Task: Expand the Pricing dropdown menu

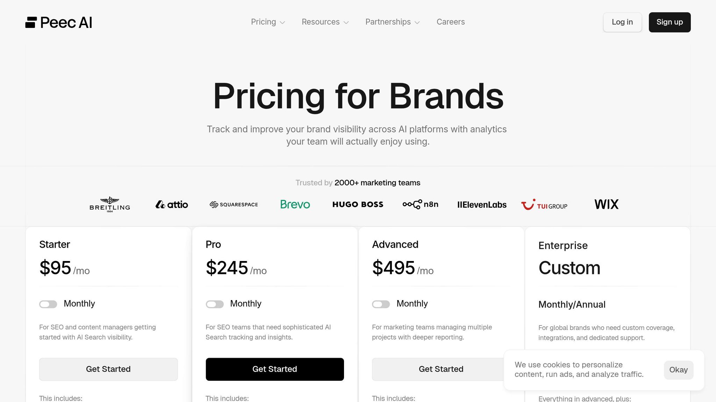Action: click(x=268, y=22)
